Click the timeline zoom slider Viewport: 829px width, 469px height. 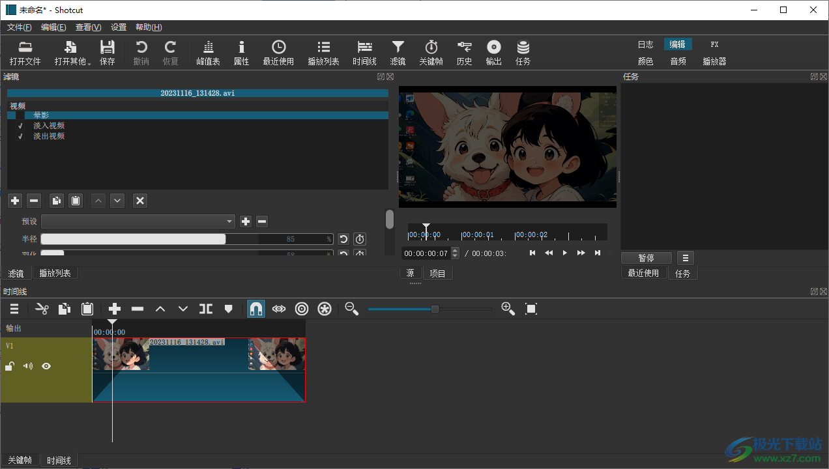(x=430, y=309)
